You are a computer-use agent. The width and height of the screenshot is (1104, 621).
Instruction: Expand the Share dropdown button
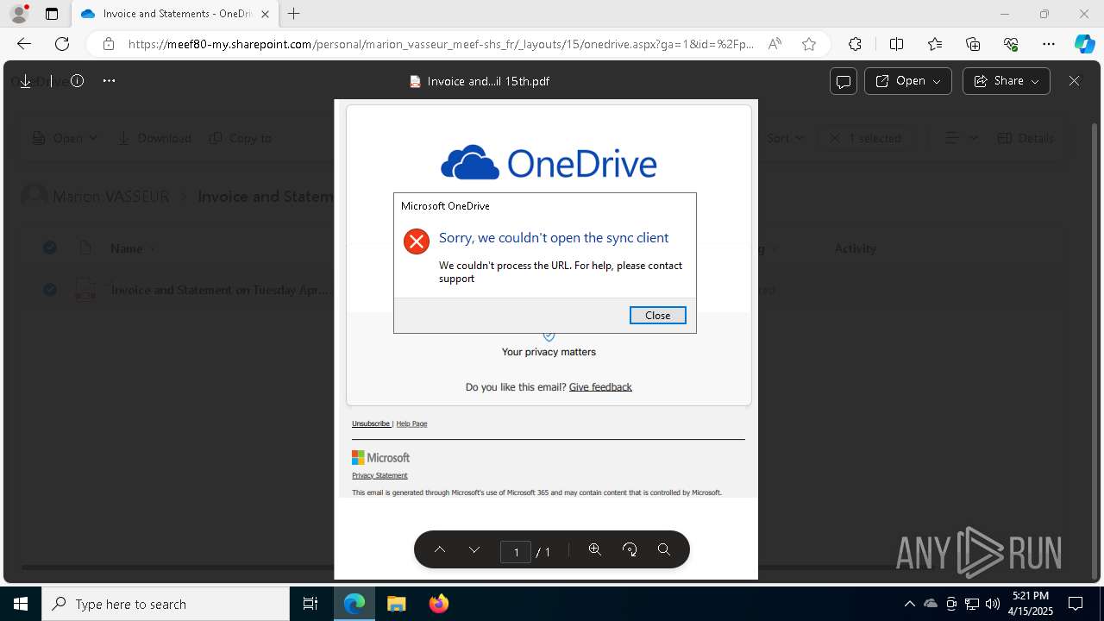tap(1006, 81)
